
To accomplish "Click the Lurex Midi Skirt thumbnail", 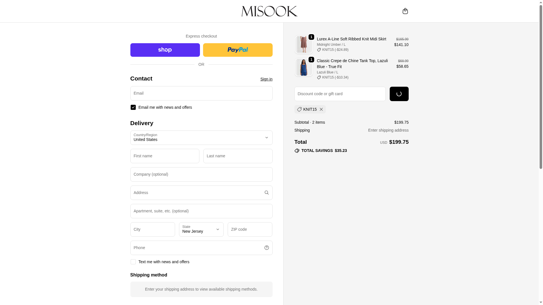I will [x=303, y=45].
